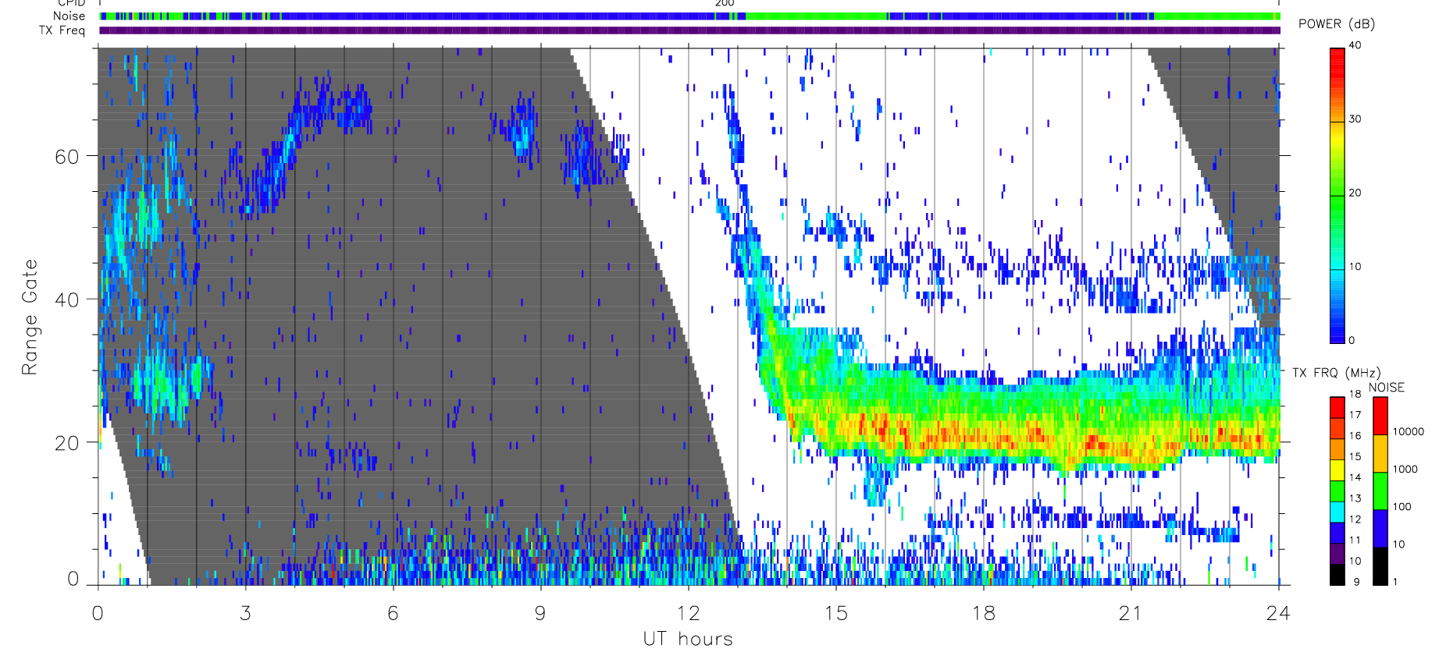
Task: Click the x-axis tick label "15"
Action: click(835, 613)
